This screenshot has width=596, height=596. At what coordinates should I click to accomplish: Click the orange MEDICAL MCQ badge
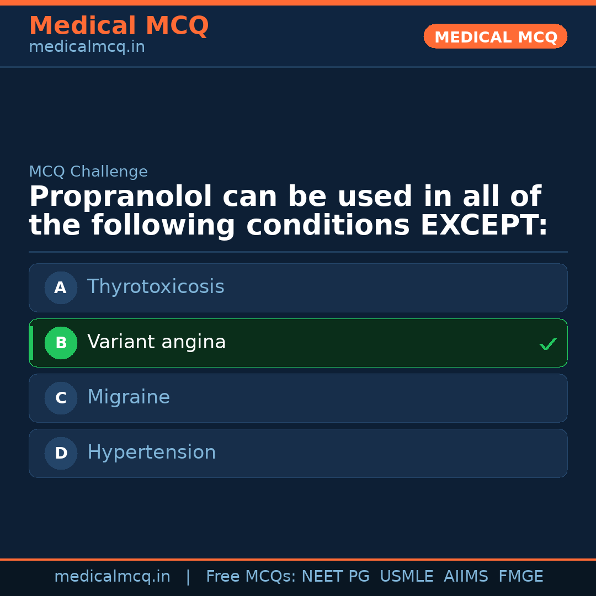[496, 36]
